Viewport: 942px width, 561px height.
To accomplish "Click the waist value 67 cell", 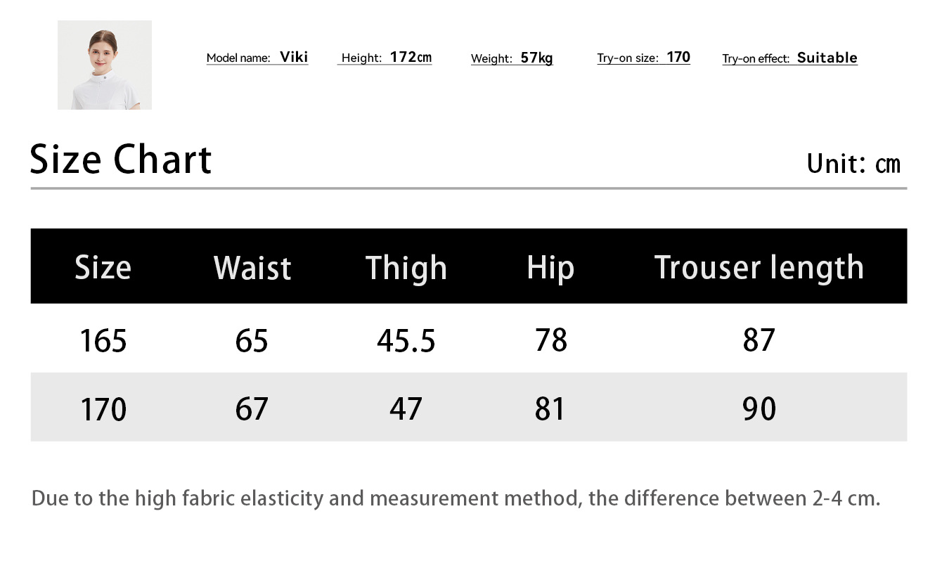I will 252,408.
